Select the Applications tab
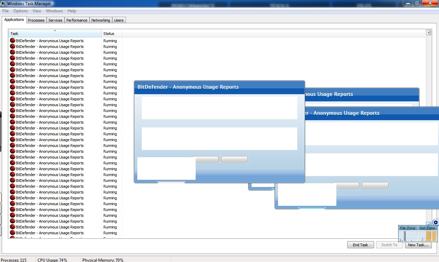The width and height of the screenshot is (439, 262). 14,20
